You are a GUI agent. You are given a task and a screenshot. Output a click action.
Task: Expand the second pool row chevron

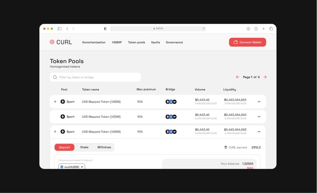(x=259, y=117)
